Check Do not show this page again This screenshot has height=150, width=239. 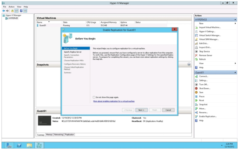[x=94, y=97]
